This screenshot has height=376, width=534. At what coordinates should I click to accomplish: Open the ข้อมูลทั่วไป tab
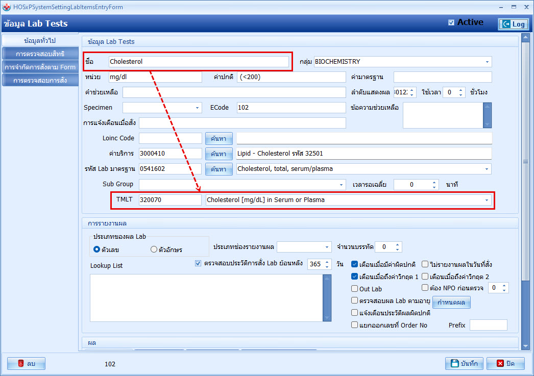coord(40,40)
